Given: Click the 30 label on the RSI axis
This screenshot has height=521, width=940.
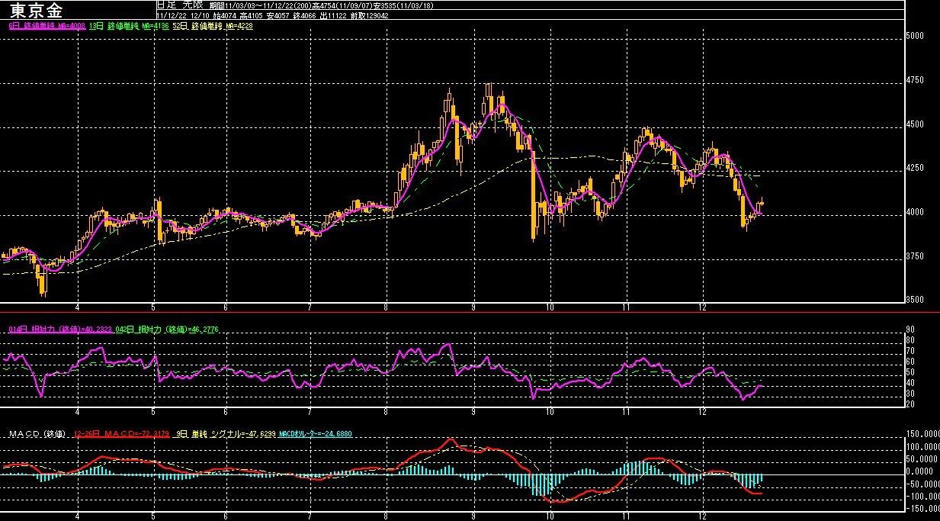Looking at the screenshot, I should pyautogui.click(x=910, y=393).
